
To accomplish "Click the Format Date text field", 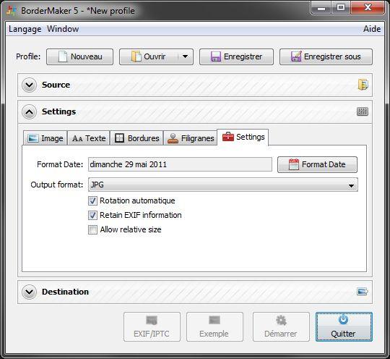I will point(180,164).
